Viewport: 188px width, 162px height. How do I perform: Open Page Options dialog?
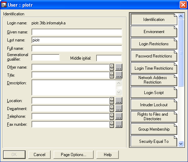pos(73,155)
